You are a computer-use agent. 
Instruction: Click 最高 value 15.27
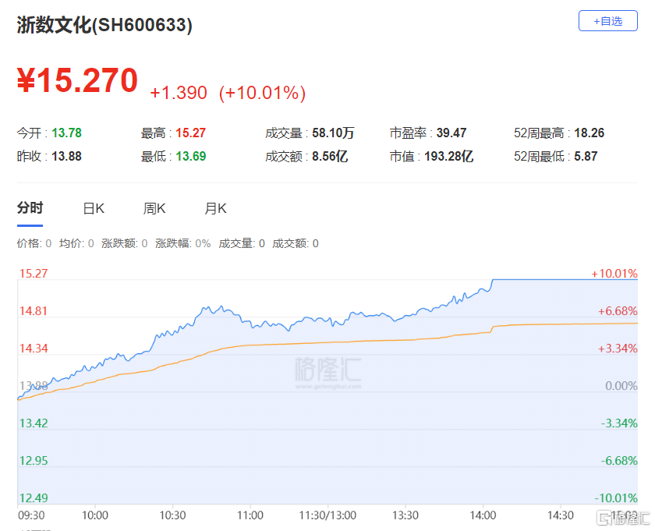[190, 133]
